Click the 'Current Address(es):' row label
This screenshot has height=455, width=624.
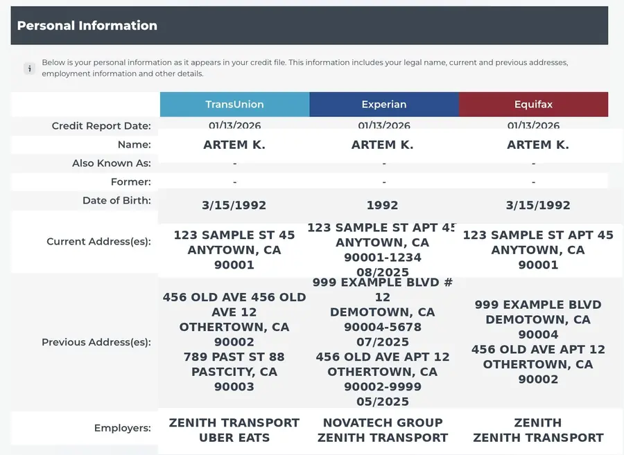tap(98, 242)
